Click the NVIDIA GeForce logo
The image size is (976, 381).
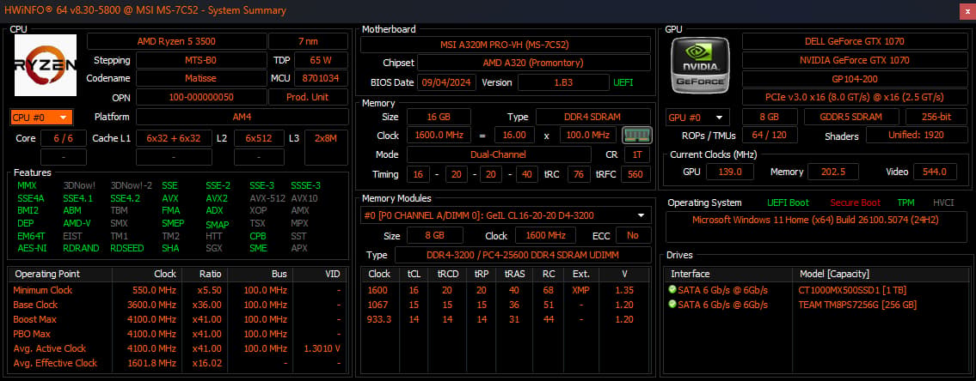coord(701,64)
